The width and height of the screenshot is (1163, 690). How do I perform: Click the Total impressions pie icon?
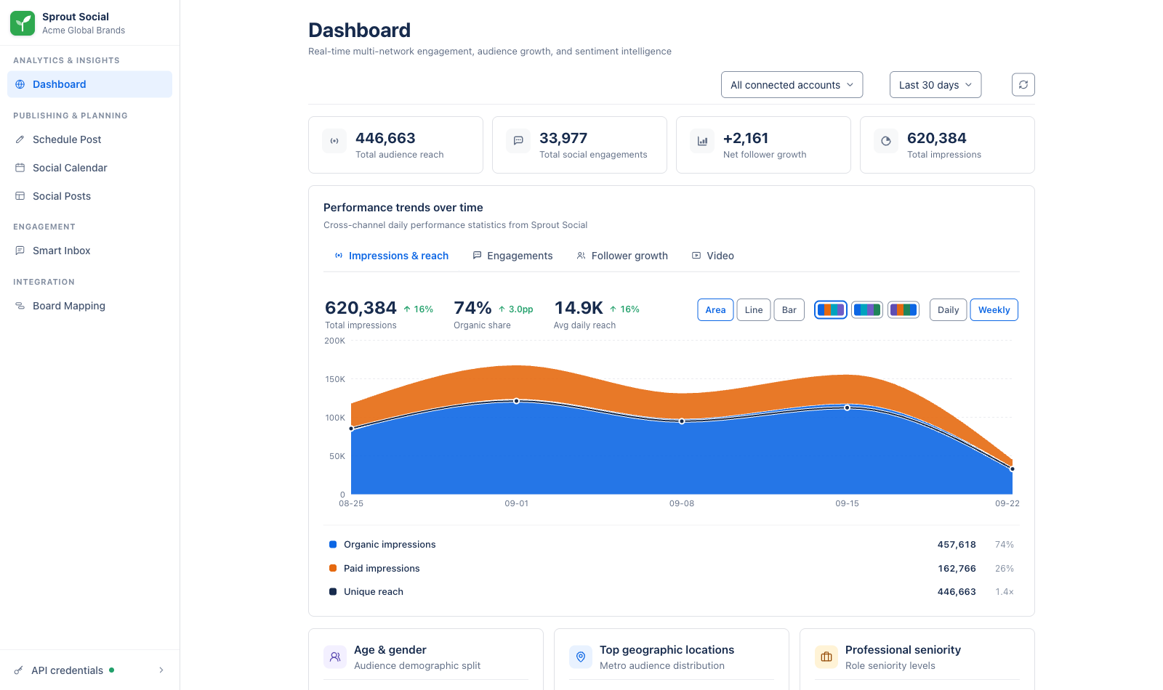click(x=886, y=141)
